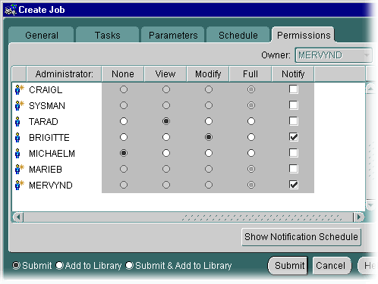This screenshot has width=378, height=284.
Task: Set MICHAELM permission to Modify
Action: point(209,153)
